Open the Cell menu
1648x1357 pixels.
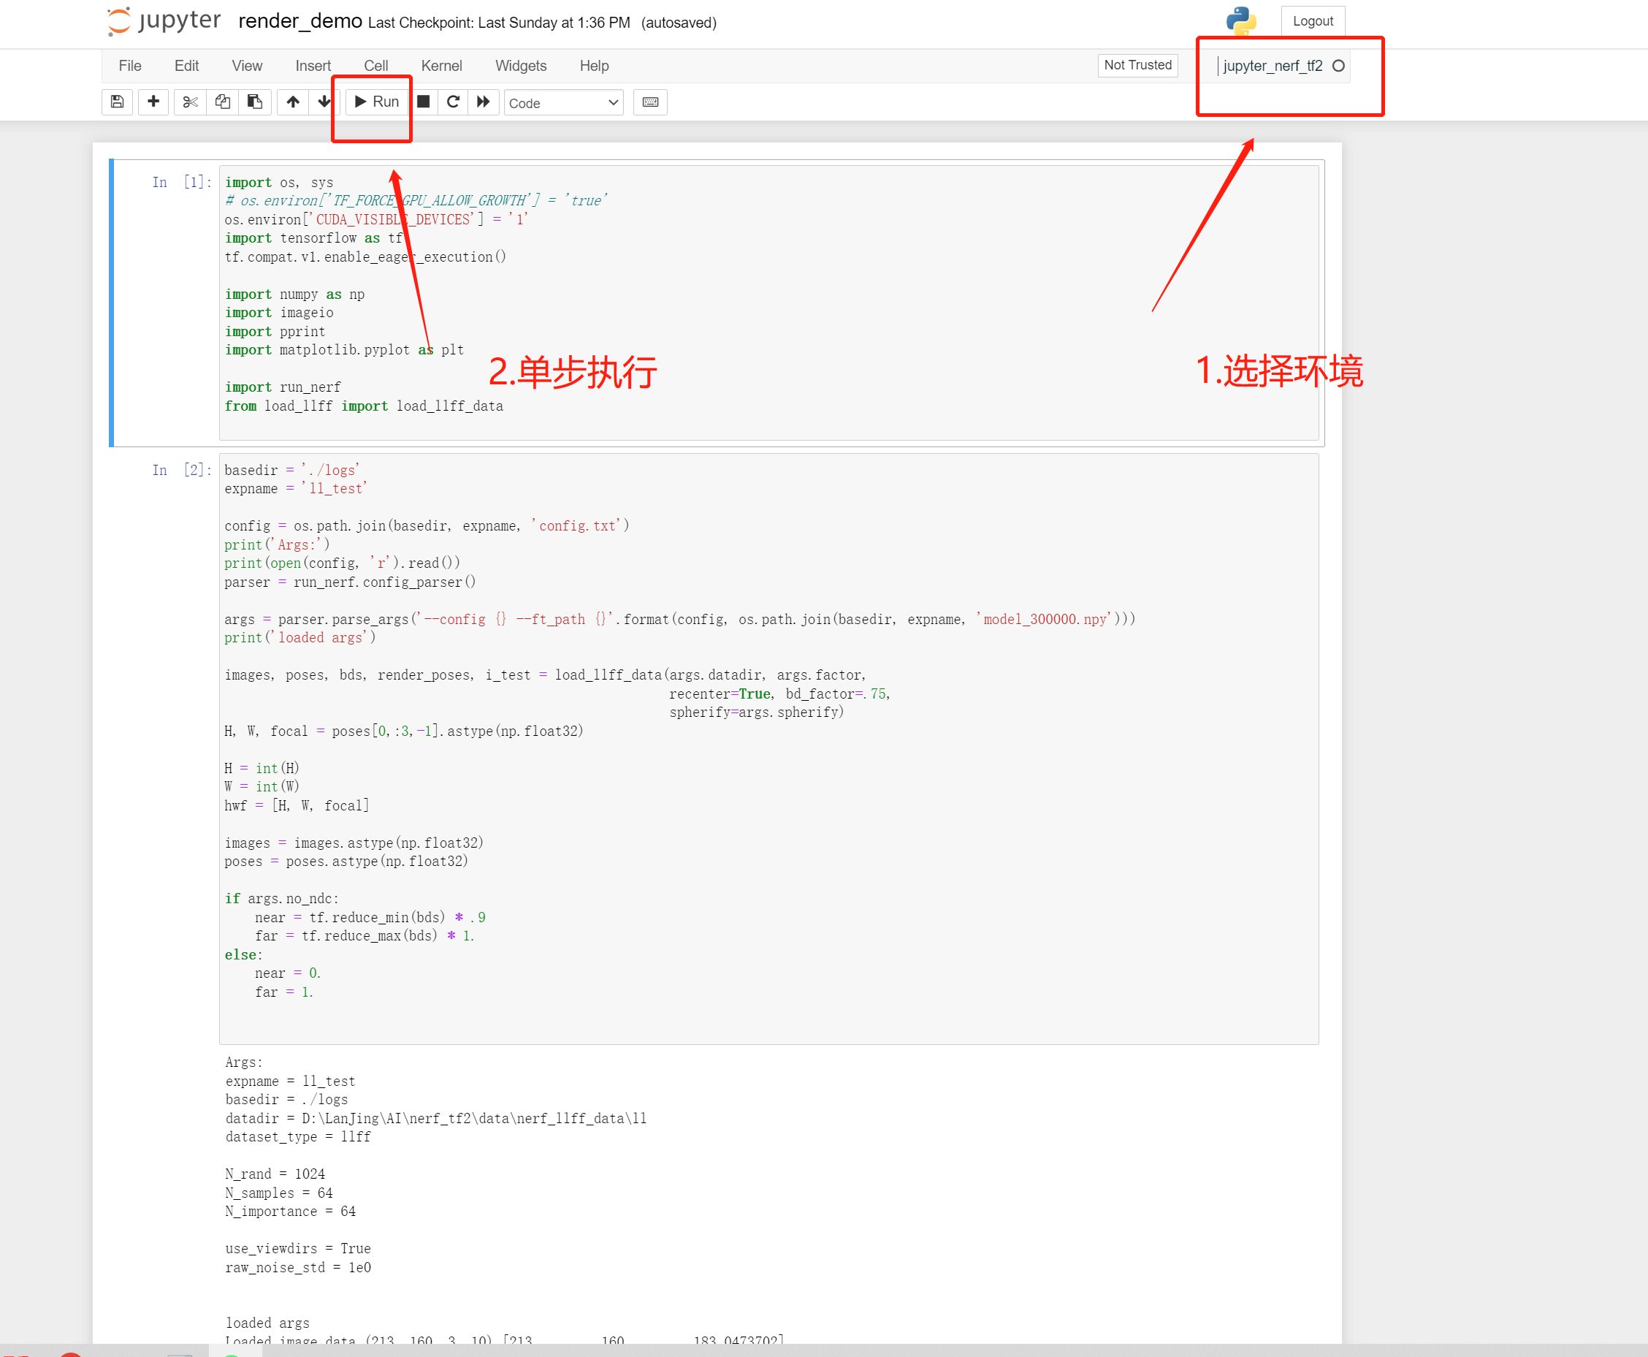pos(375,64)
